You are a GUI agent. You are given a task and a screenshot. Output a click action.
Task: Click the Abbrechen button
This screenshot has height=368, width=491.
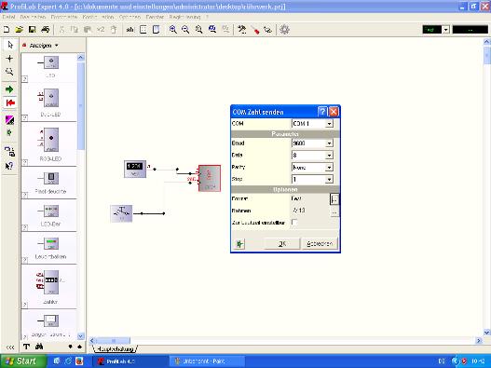(320, 244)
